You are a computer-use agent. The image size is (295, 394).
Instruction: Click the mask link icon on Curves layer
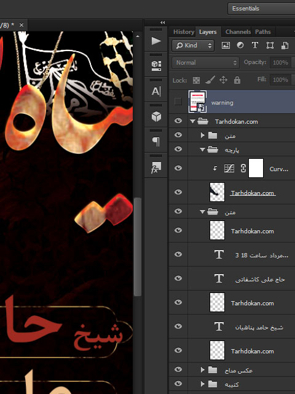tap(243, 168)
